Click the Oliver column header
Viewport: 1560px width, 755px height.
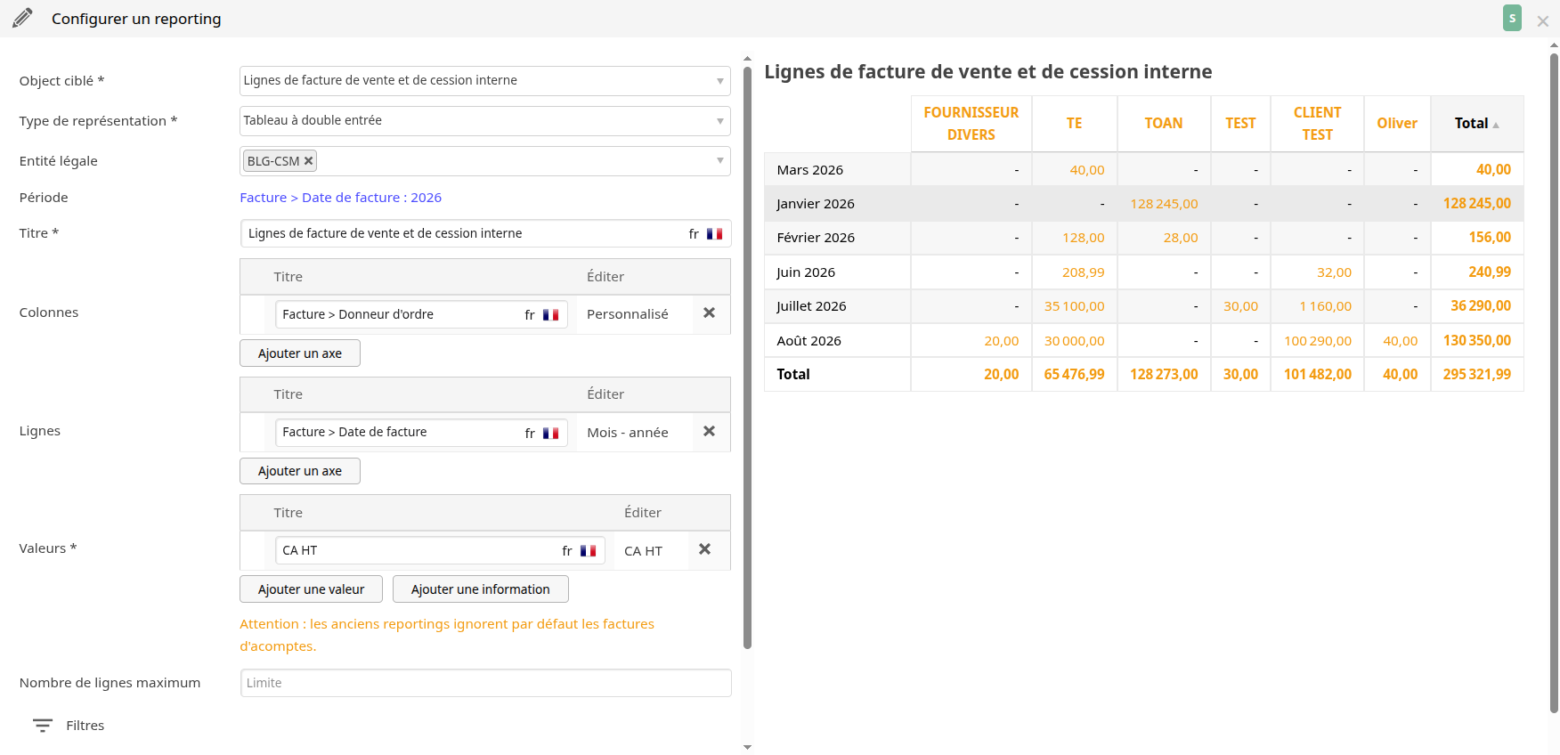click(1397, 124)
